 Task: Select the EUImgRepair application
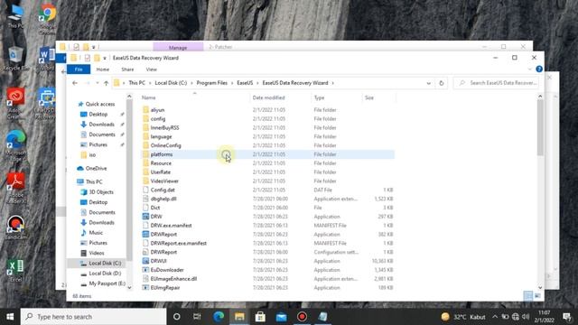pos(165,287)
